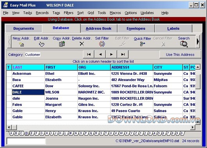Click the Edit Addr. toolbar icon
The height and width of the screenshot is (148, 207).
pyautogui.click(x=41, y=44)
